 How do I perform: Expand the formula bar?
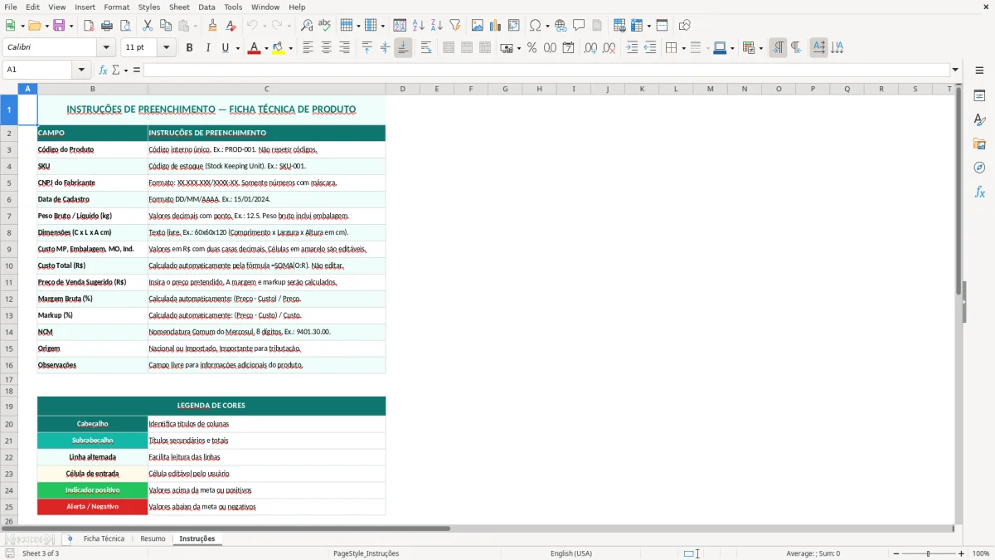click(955, 70)
